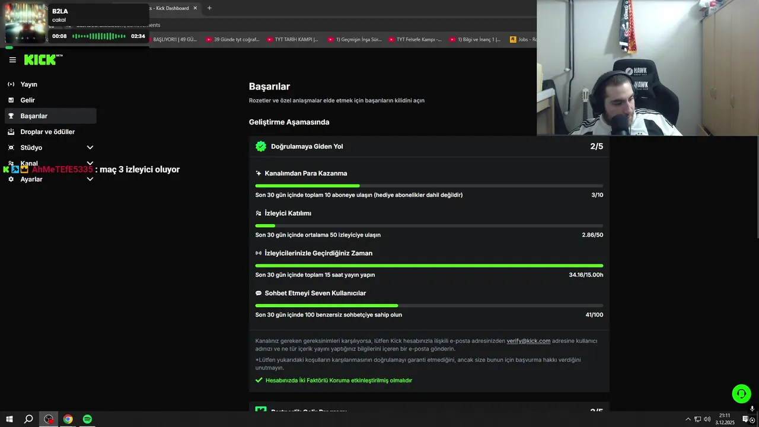Click the Ayarlar gear icon

11,179
